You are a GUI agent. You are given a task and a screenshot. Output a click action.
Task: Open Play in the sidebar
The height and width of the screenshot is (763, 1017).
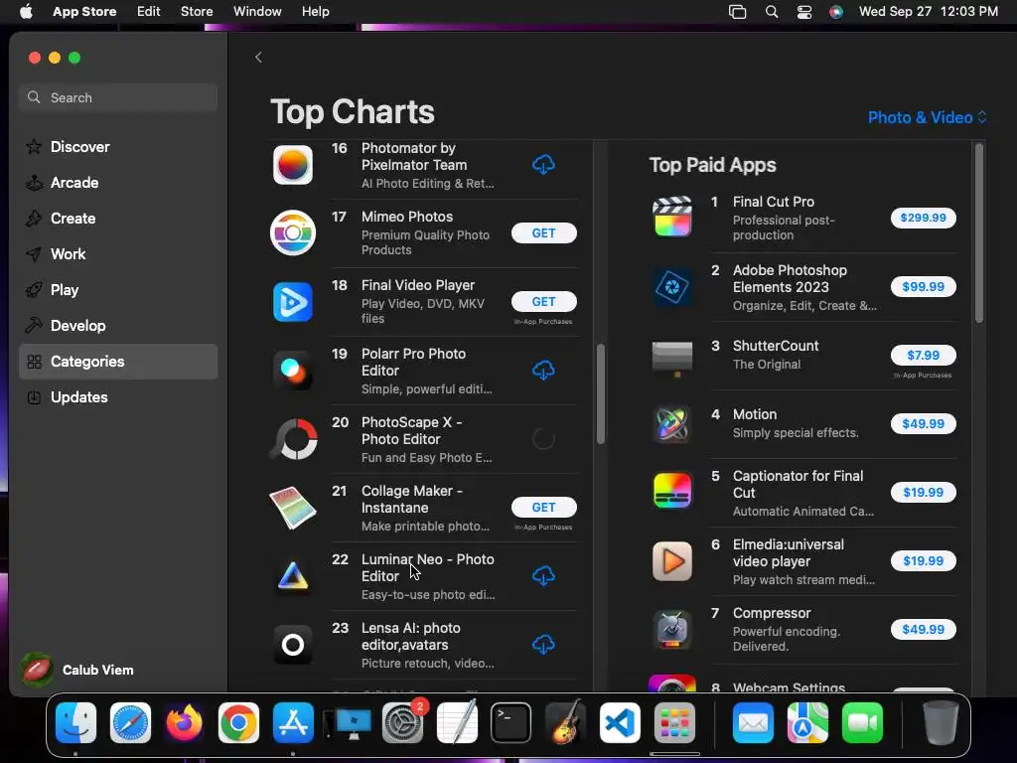click(118, 289)
